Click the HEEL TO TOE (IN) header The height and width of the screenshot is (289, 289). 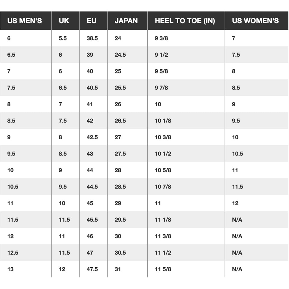185,21
